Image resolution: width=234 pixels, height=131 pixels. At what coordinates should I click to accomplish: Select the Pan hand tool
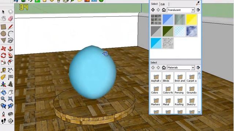click(10, 92)
